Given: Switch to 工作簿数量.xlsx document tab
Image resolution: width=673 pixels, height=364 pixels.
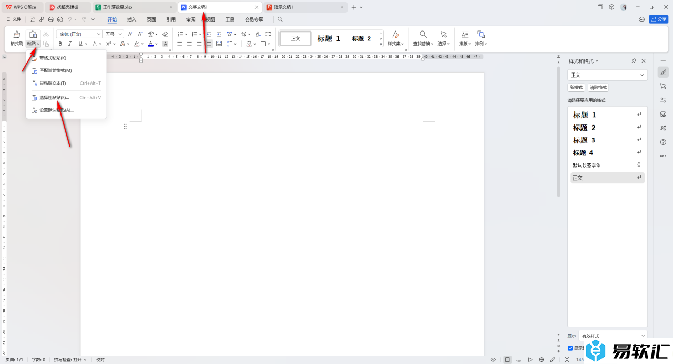Looking at the screenshot, I should 134,7.
